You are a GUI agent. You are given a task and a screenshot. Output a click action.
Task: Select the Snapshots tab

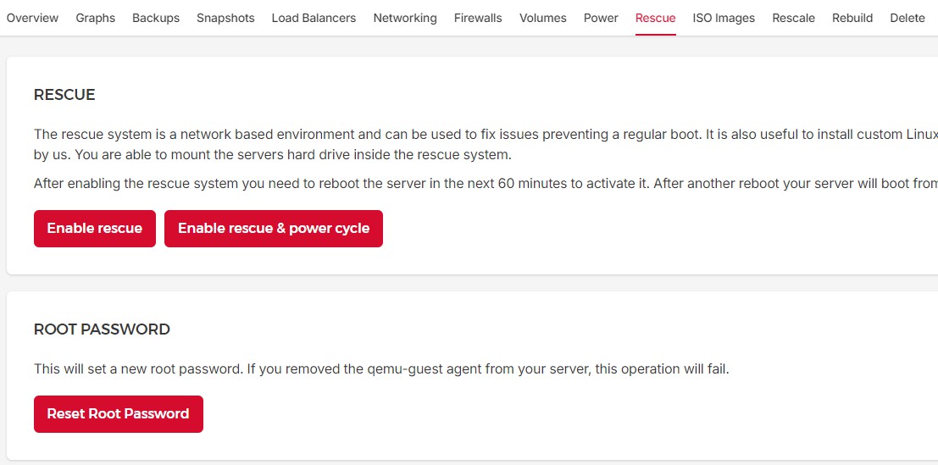coord(225,18)
